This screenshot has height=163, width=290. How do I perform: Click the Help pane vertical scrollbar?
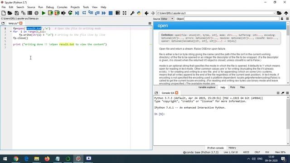[x=288, y=53]
